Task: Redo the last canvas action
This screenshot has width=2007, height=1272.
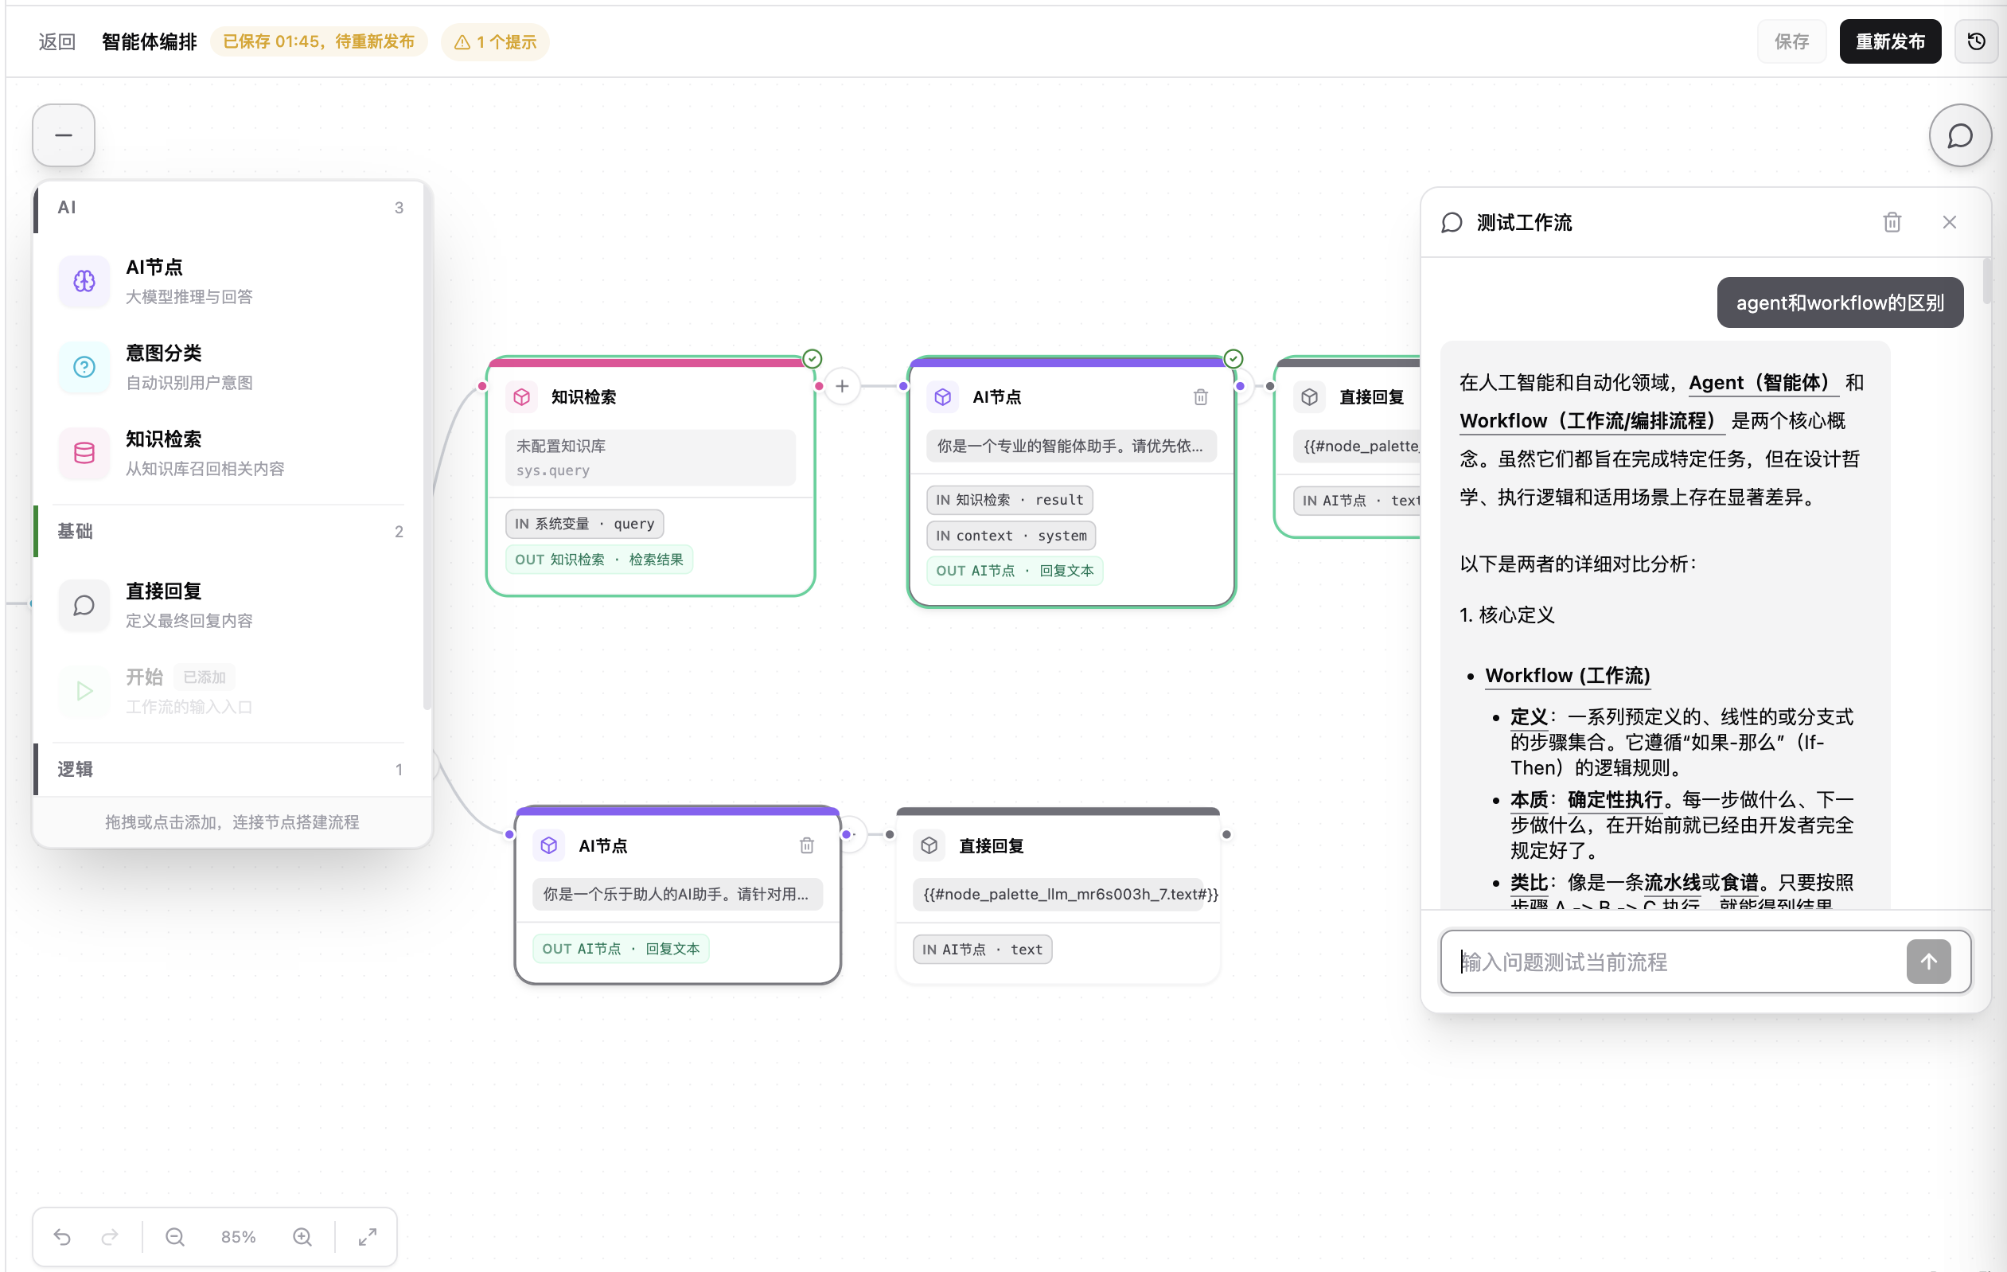Action: tap(110, 1236)
